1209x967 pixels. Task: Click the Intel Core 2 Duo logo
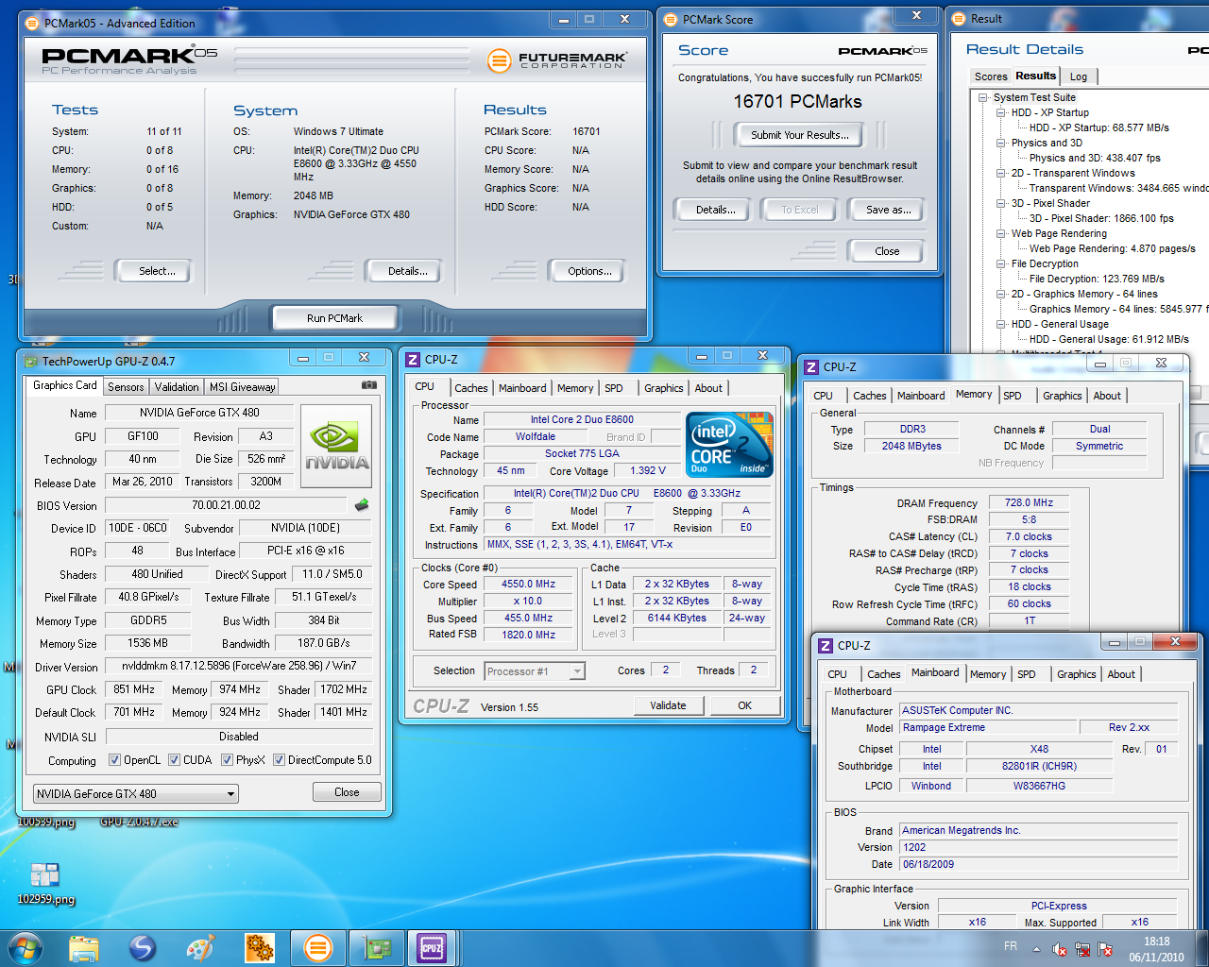click(729, 444)
